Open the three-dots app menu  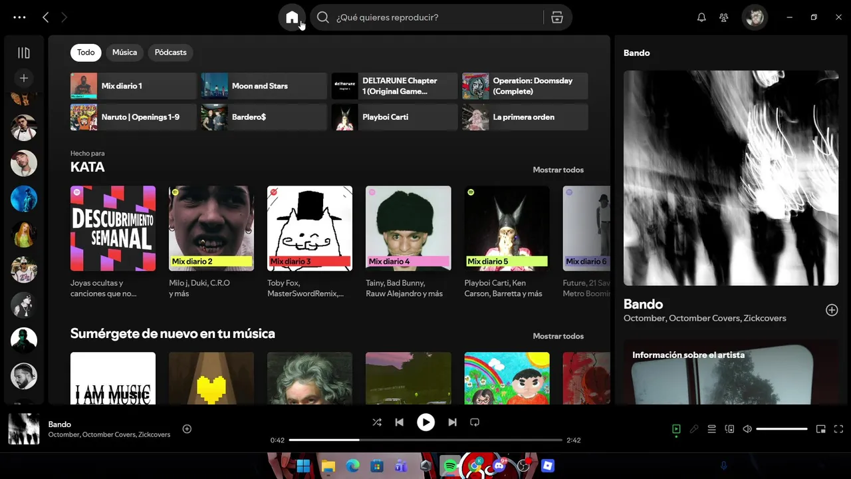coord(19,18)
